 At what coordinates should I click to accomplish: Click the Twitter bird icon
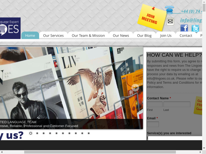[195, 28]
